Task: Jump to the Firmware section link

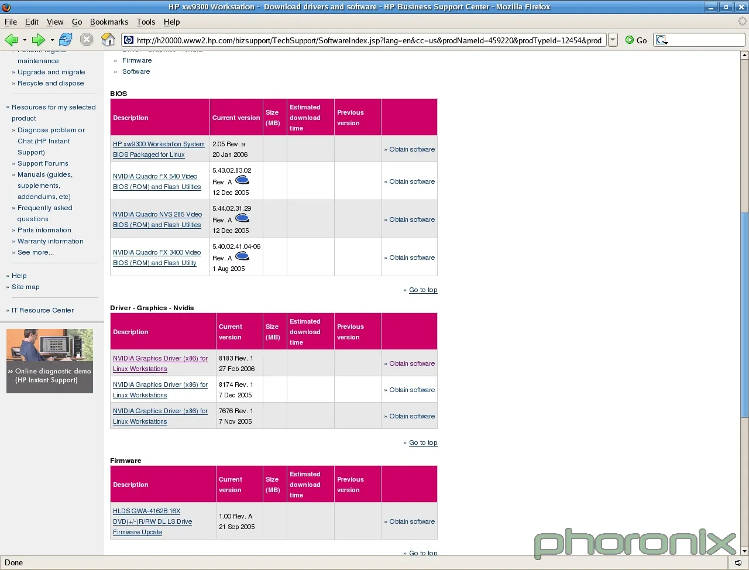Action: coord(137,60)
